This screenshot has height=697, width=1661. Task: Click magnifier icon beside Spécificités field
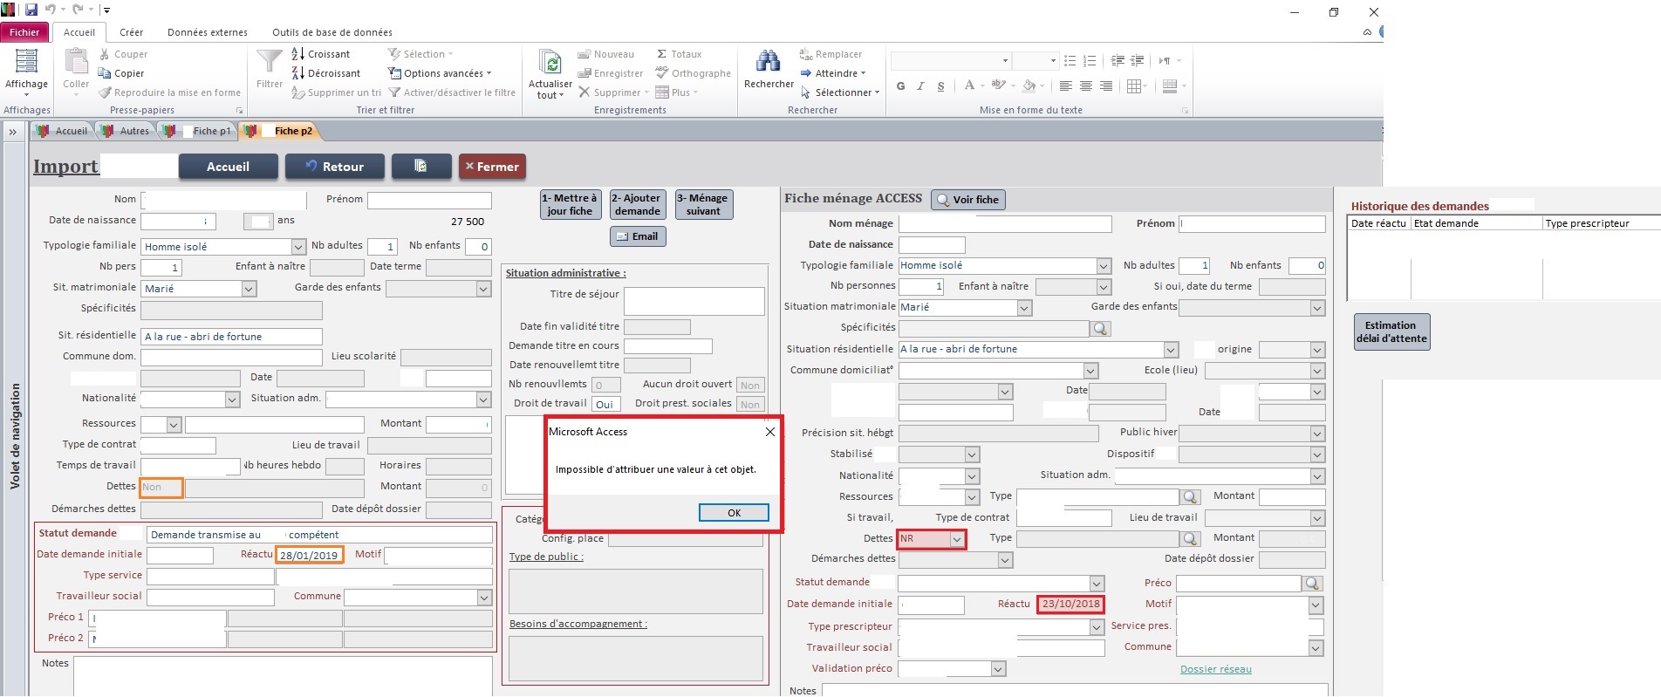1100,329
